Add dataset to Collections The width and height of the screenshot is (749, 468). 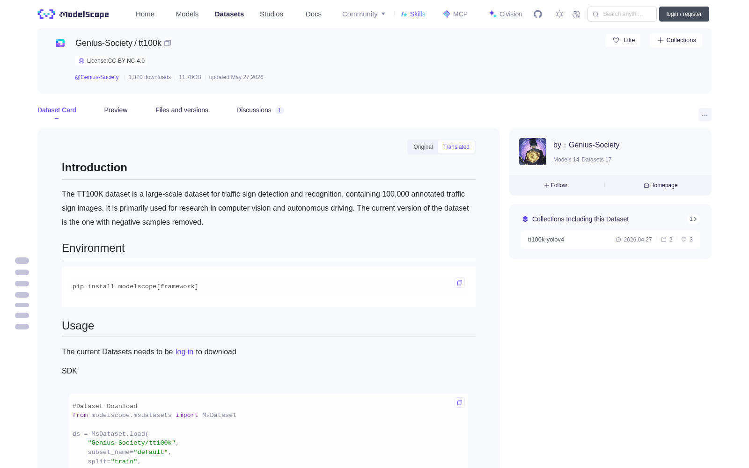[676, 40]
